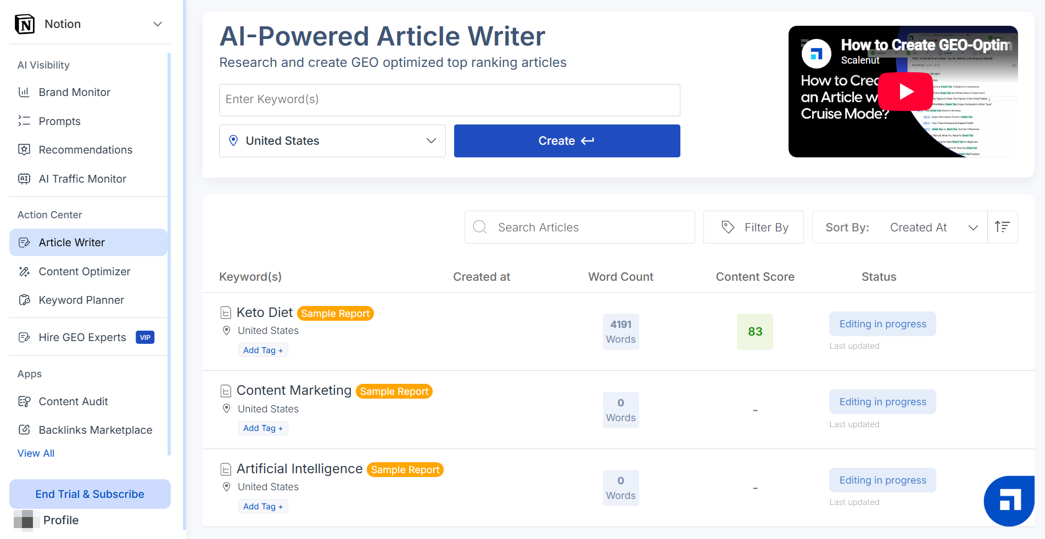Toggle the sort order icon
Viewport: 1045px width, 539px height.
tap(1003, 227)
